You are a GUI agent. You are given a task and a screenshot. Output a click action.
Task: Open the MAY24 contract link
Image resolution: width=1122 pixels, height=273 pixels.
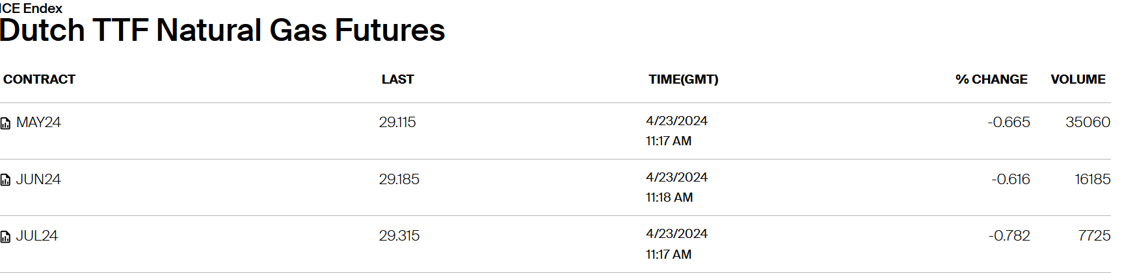click(x=38, y=123)
